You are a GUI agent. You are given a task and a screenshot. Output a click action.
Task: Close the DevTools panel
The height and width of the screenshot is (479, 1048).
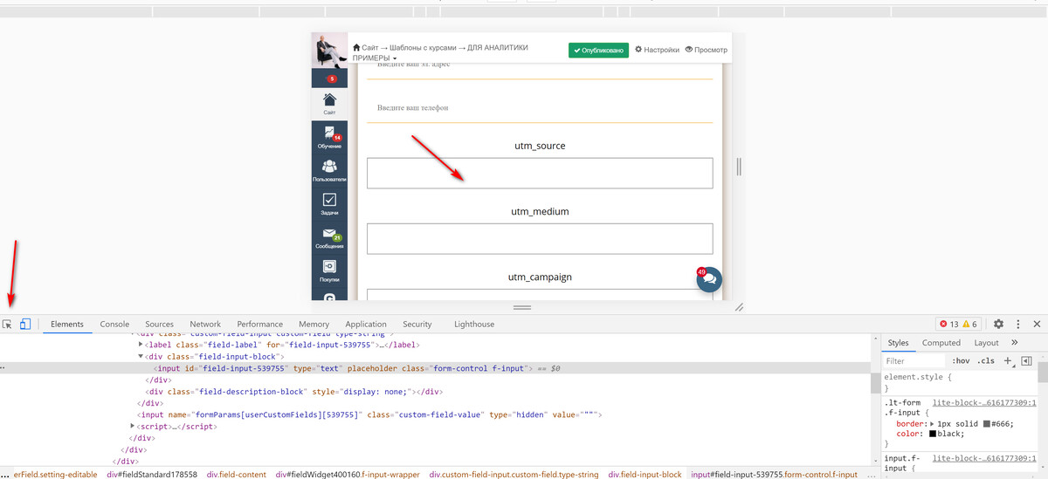(x=1037, y=324)
